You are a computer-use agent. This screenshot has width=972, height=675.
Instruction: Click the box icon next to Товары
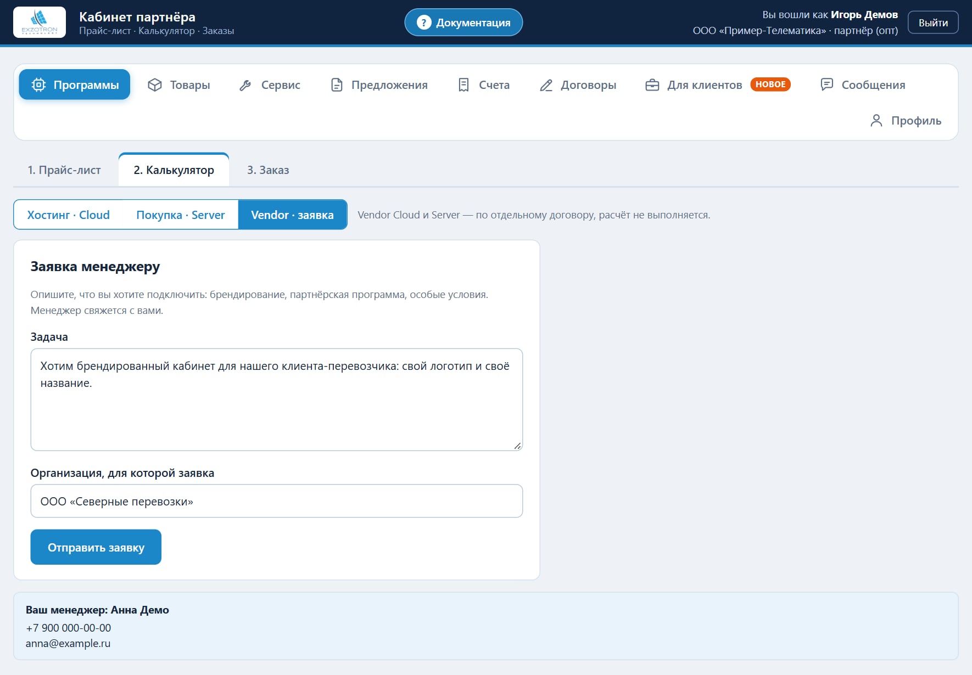coord(155,85)
